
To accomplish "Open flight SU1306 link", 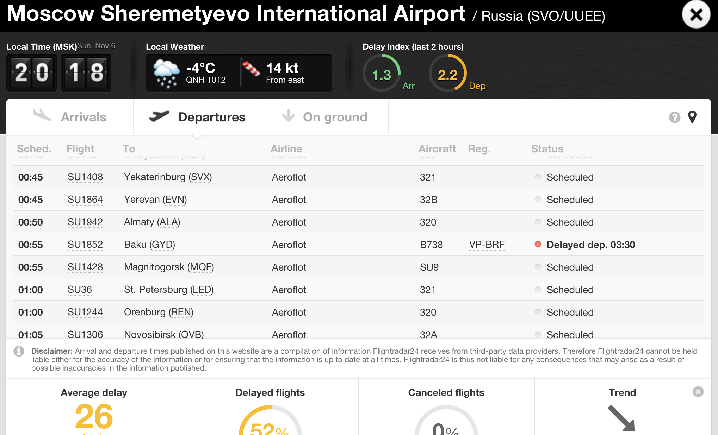I will click(85, 334).
